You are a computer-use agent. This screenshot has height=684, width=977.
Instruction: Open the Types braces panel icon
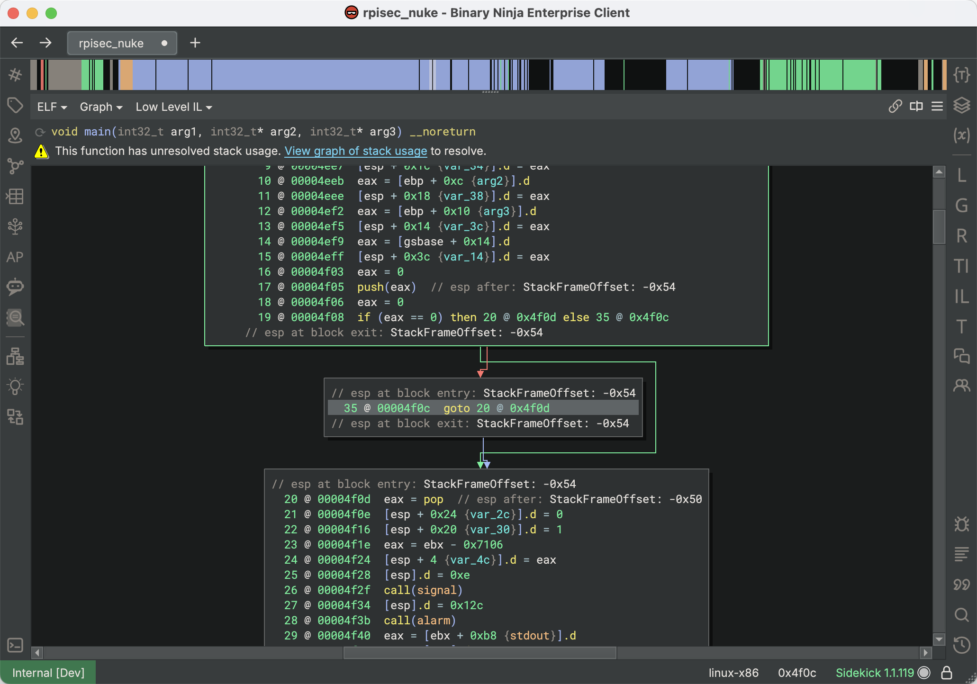[x=961, y=74]
